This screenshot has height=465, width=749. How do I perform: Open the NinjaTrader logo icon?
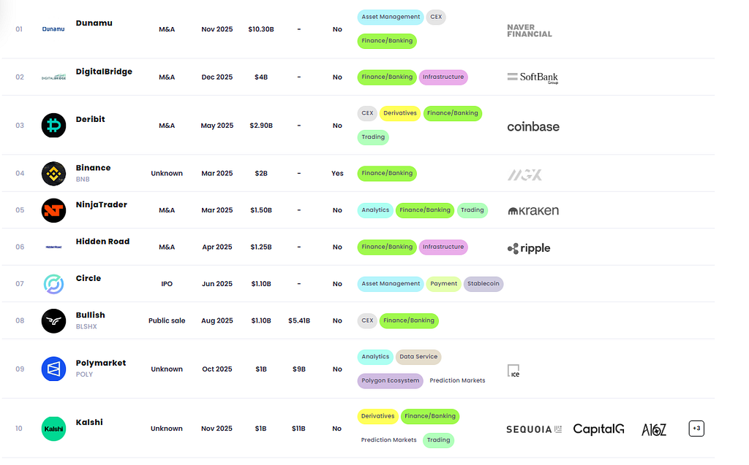point(53,210)
